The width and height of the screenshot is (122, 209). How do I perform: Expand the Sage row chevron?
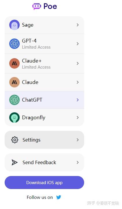78,25
